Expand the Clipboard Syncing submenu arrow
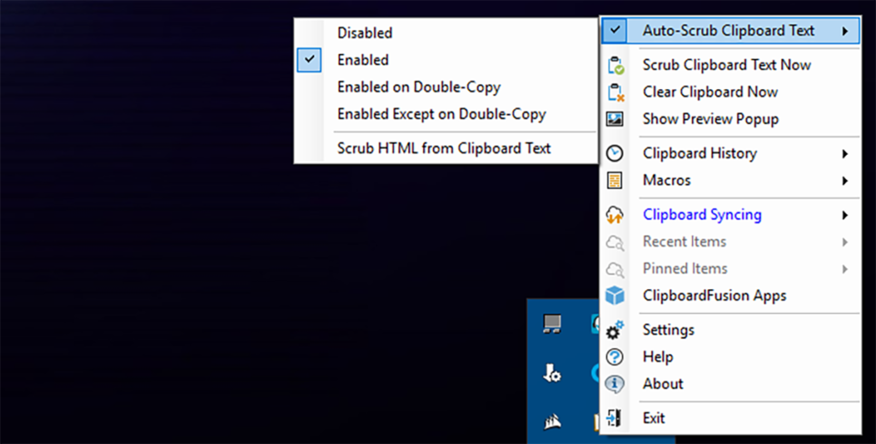 pyautogui.click(x=845, y=215)
